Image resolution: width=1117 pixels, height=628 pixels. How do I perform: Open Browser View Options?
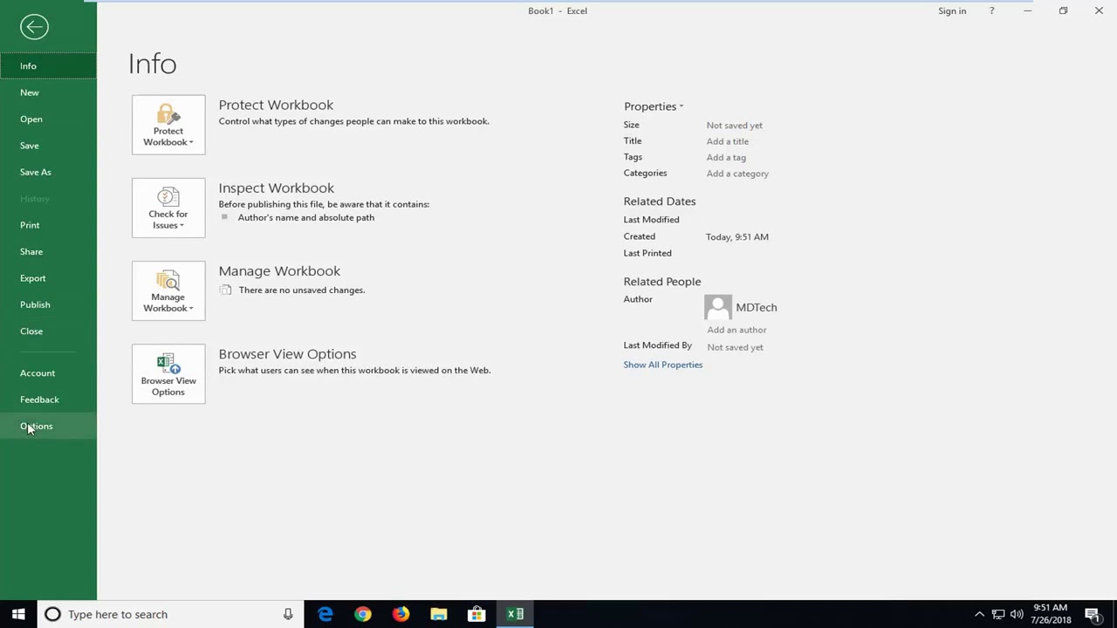pyautogui.click(x=168, y=374)
